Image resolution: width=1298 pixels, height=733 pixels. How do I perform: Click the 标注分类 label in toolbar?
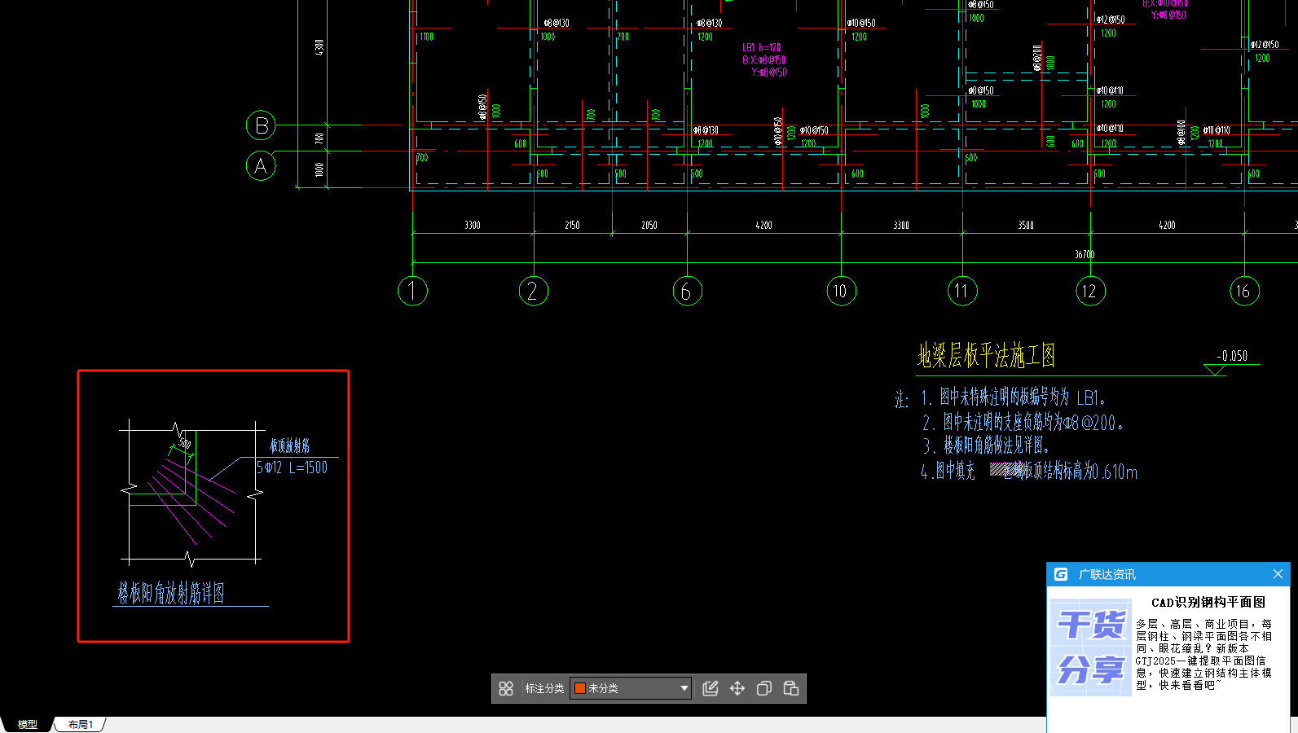(x=544, y=688)
